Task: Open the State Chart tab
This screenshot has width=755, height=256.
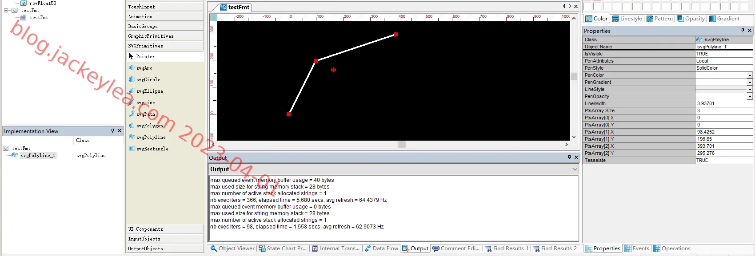Action: 283,248
